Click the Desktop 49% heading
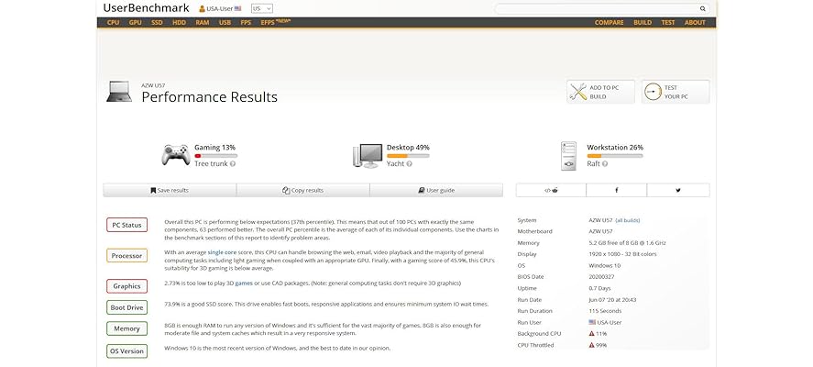 [408, 148]
